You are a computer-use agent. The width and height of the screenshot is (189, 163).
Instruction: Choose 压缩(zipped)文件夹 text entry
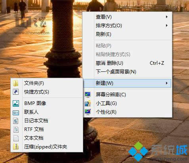tap(46, 147)
